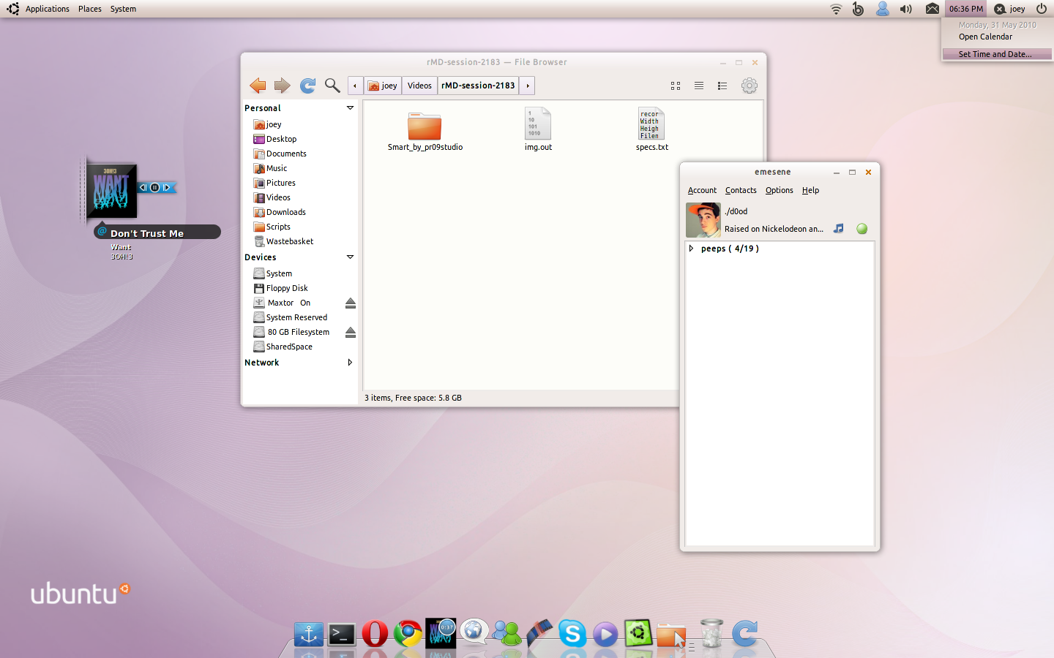Switch to icon grid view
Screen dimensions: 1054x658
(676, 86)
